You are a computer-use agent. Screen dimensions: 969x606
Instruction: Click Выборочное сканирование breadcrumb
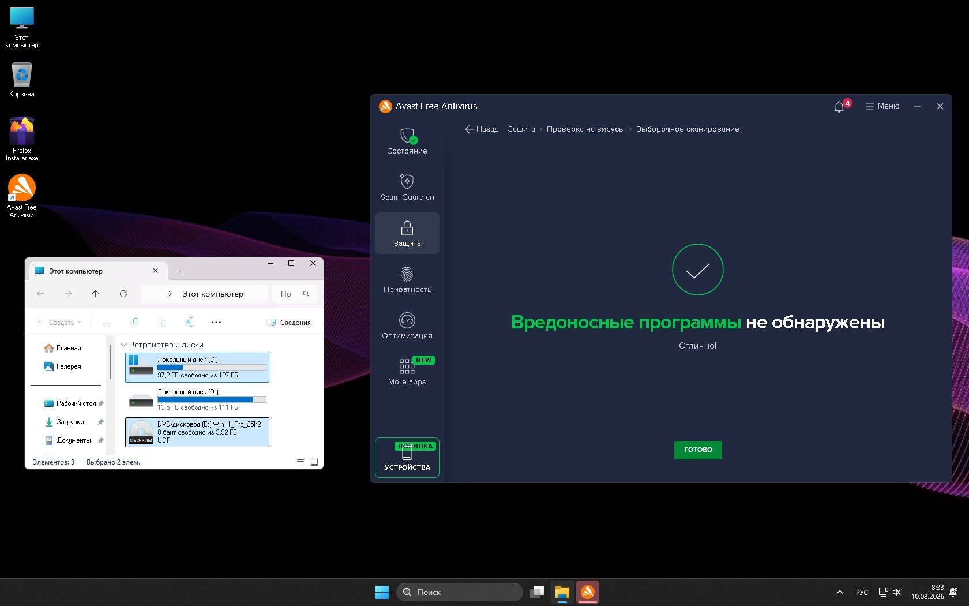coord(688,129)
